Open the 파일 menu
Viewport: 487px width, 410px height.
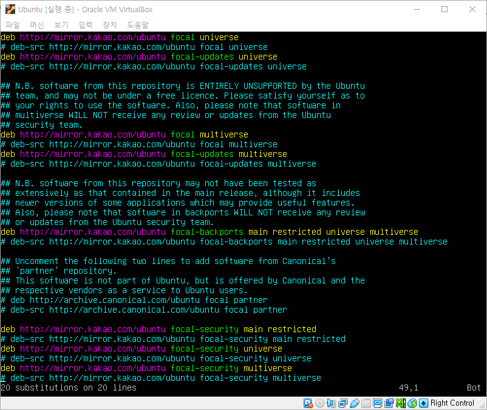click(13, 25)
